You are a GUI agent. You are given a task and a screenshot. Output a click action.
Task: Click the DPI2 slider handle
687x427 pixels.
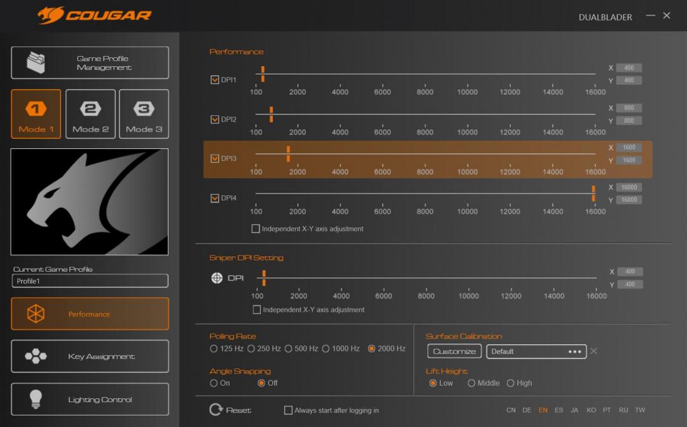pos(271,115)
